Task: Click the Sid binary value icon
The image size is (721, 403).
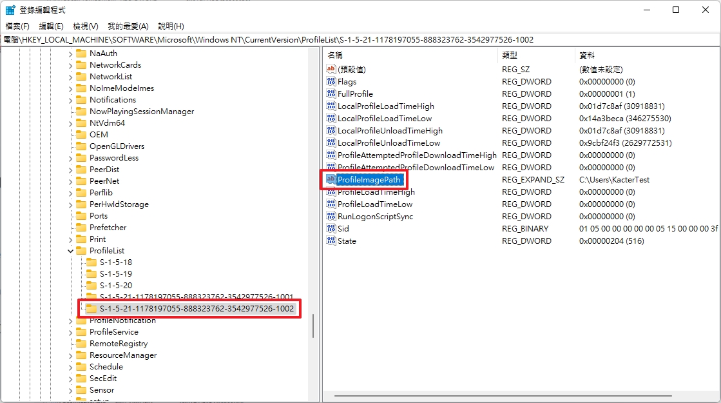Action: pyautogui.click(x=332, y=229)
